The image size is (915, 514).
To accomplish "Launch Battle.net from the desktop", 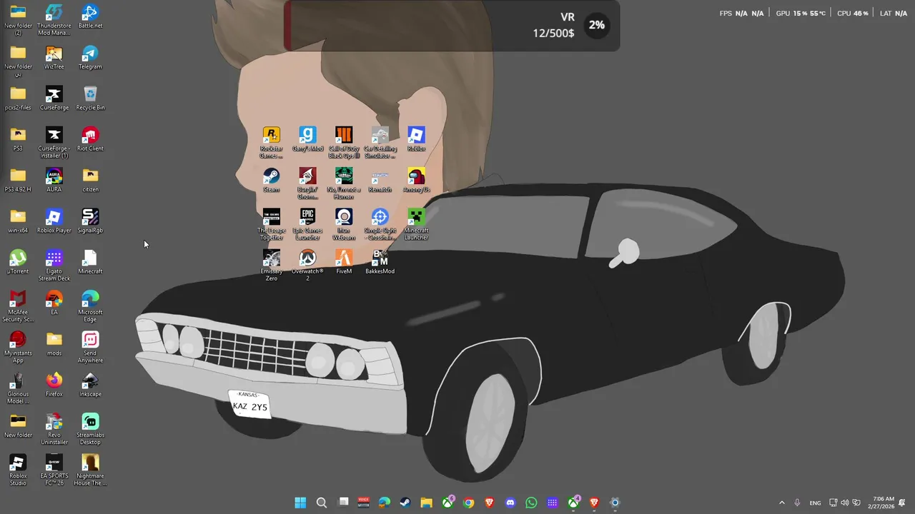I will coord(90,16).
